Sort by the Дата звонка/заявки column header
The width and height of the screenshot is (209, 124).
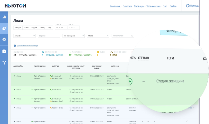point(97,67)
